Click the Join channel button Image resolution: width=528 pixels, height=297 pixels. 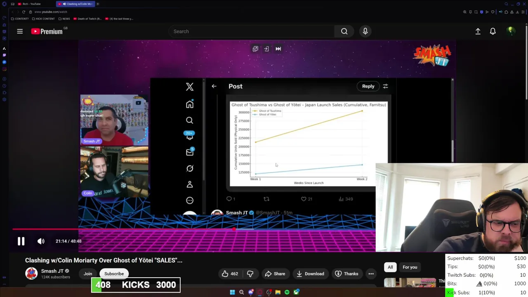click(88, 274)
